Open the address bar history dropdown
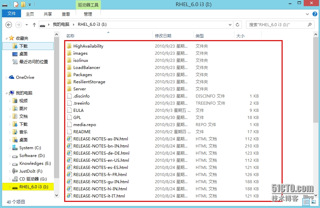The image size is (320, 208). (x=230, y=25)
